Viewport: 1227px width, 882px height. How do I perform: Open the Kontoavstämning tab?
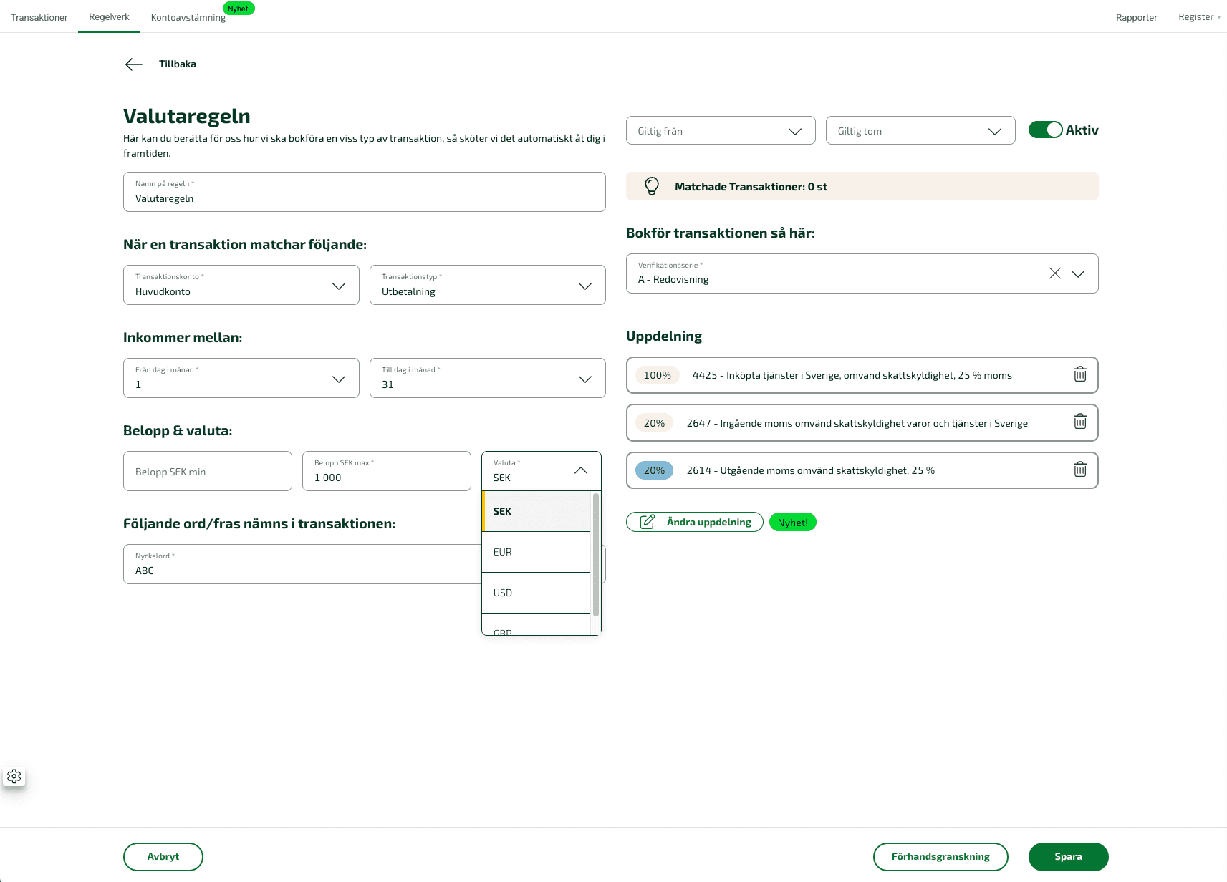(188, 17)
